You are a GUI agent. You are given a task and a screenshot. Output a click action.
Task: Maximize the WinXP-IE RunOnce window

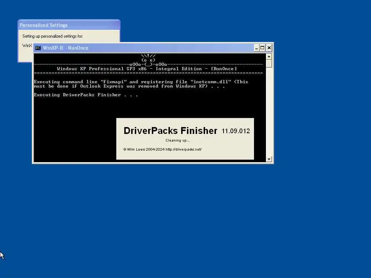tap(262, 48)
